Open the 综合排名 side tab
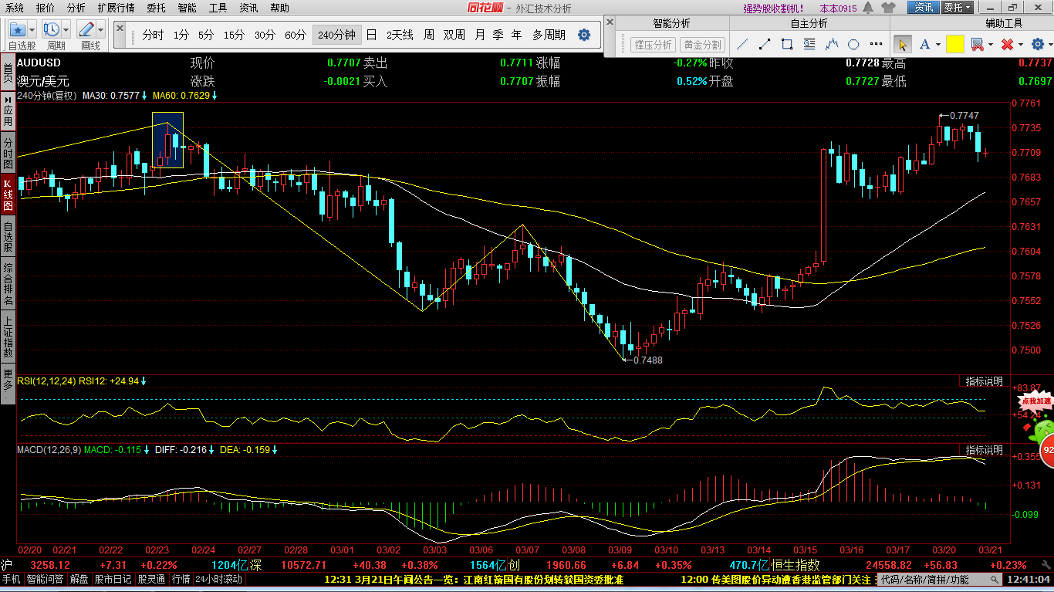 8,283
